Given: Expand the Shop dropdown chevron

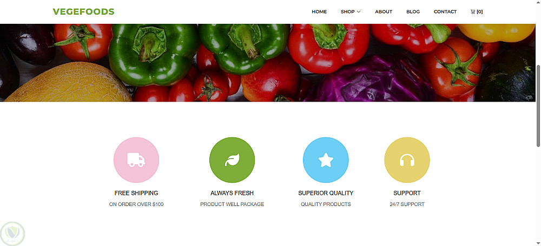Looking at the screenshot, I should (359, 12).
